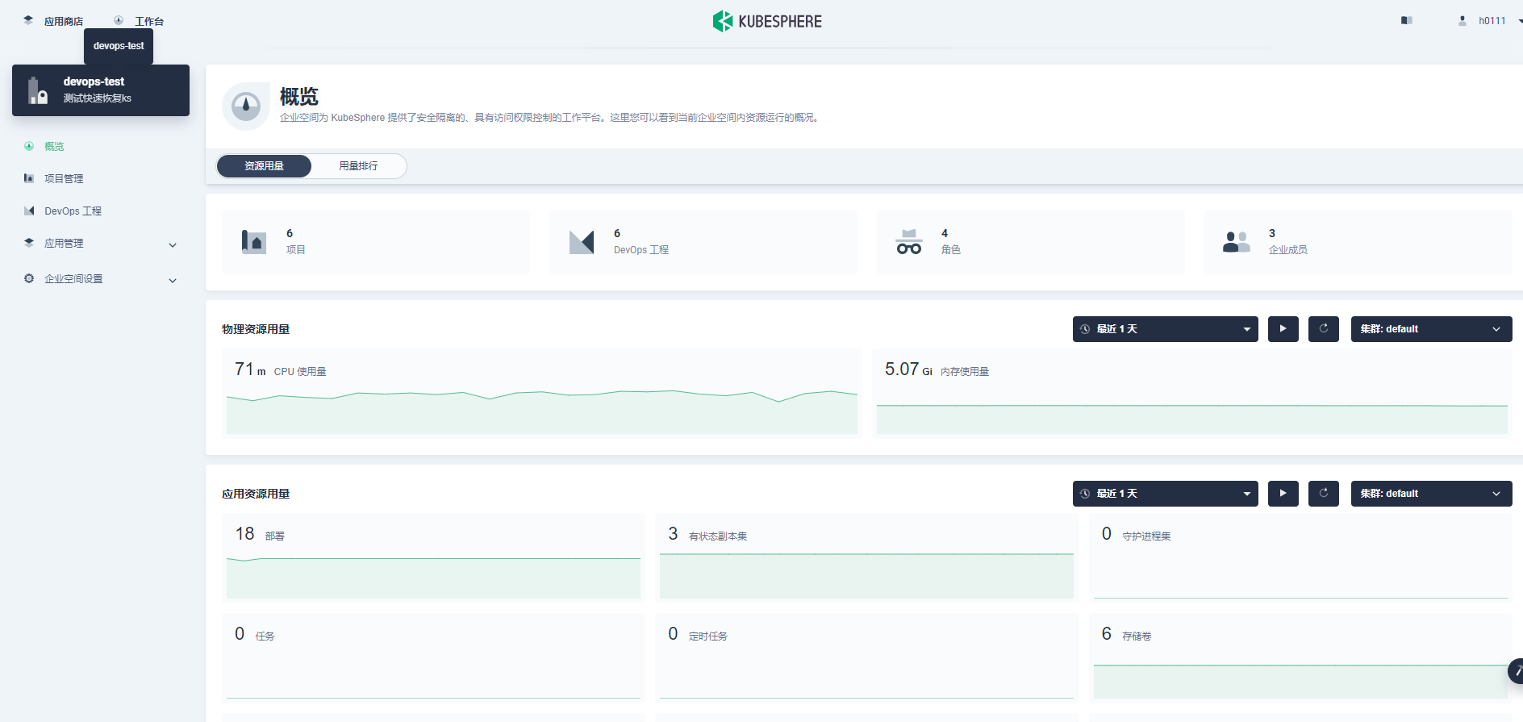Click the roles (角色) card icon
1523x722 pixels.
909,241
